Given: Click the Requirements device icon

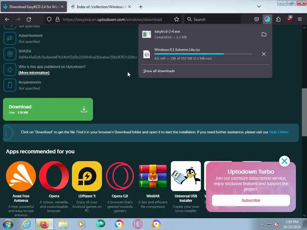Looking at the screenshot, I should coord(10,85).
